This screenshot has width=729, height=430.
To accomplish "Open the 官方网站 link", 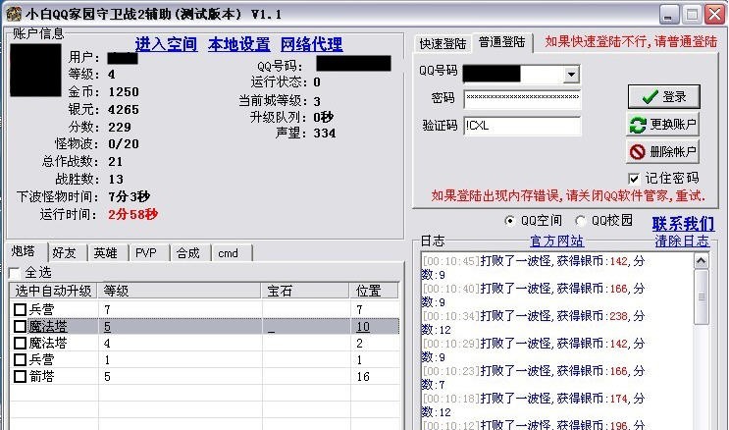I will tap(556, 242).
